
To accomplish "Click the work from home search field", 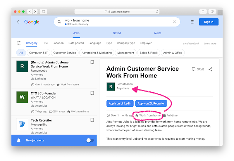I will pos(117,22).
